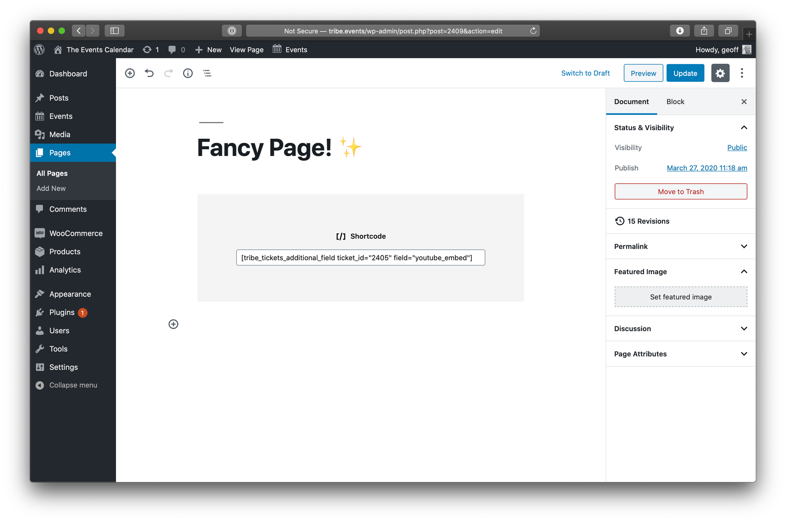
Task: Click the Add block icon in toolbar
Action: (130, 73)
